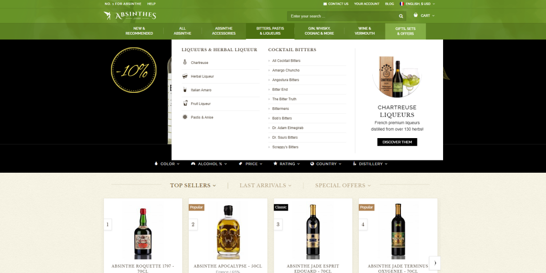Expand the Alcohol % filter dropdown

pyautogui.click(x=209, y=164)
